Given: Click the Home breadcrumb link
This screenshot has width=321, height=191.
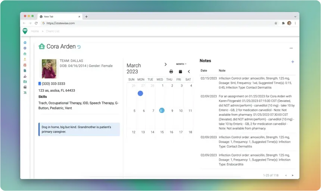Looking at the screenshot, I should click(x=35, y=31).
